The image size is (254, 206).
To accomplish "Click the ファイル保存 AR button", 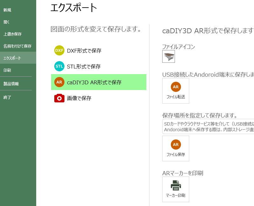I will click(x=176, y=148).
